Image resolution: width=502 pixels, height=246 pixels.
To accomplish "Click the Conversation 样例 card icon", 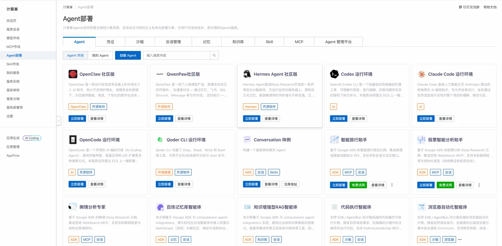I will point(247,140).
